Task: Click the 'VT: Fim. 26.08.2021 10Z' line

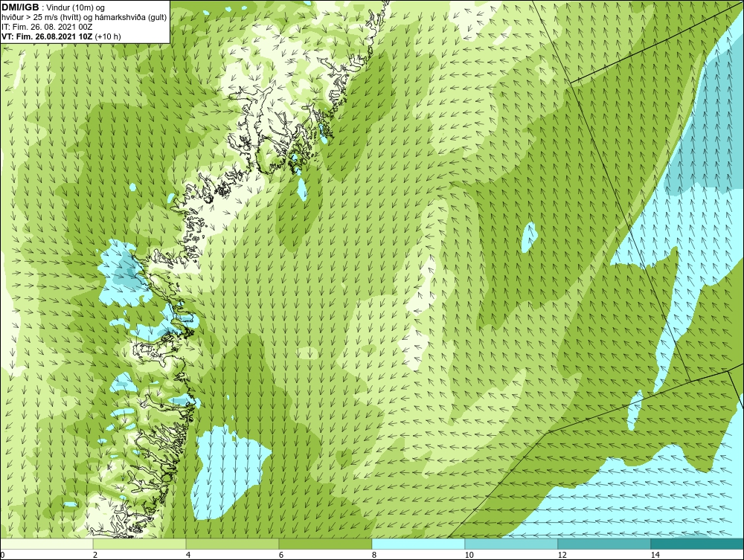Action: [x=48, y=36]
